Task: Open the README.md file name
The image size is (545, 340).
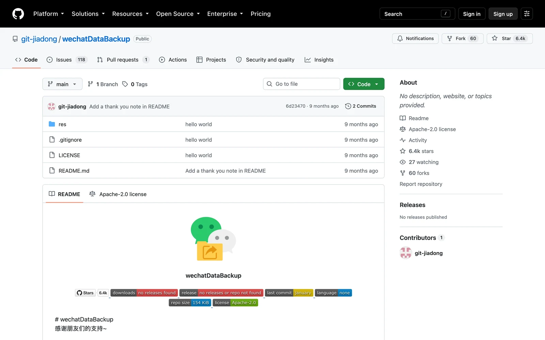Action: click(x=74, y=171)
